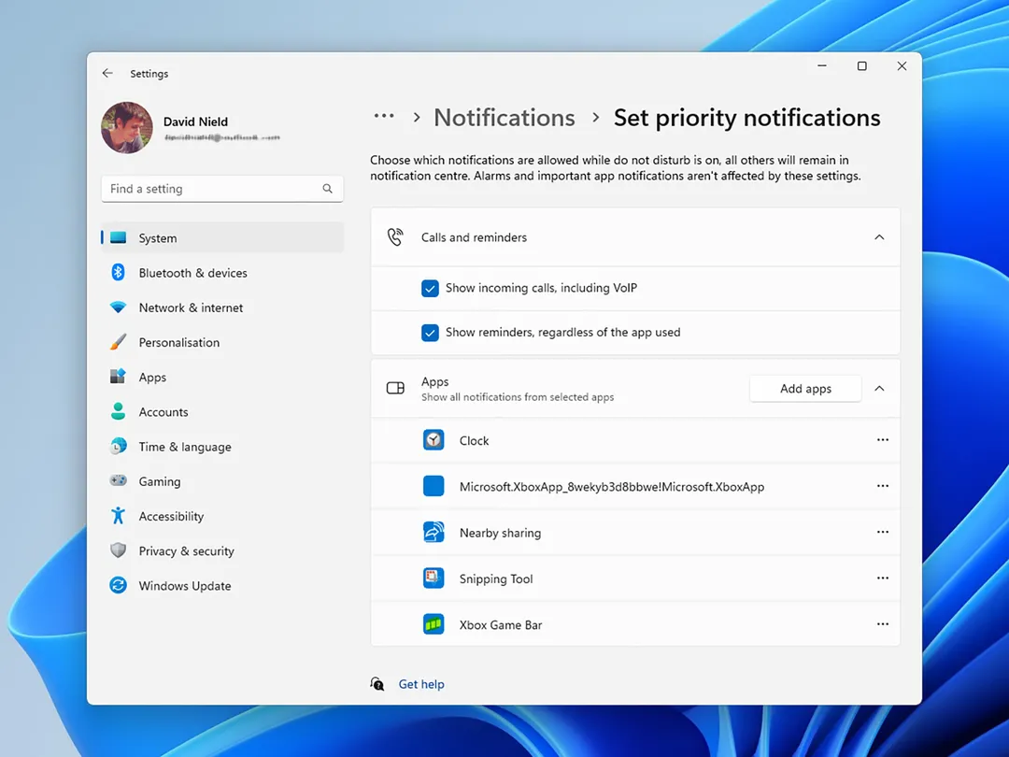This screenshot has height=757, width=1009.
Task: Click the Xbox Game Bar label
Action: tap(501, 625)
